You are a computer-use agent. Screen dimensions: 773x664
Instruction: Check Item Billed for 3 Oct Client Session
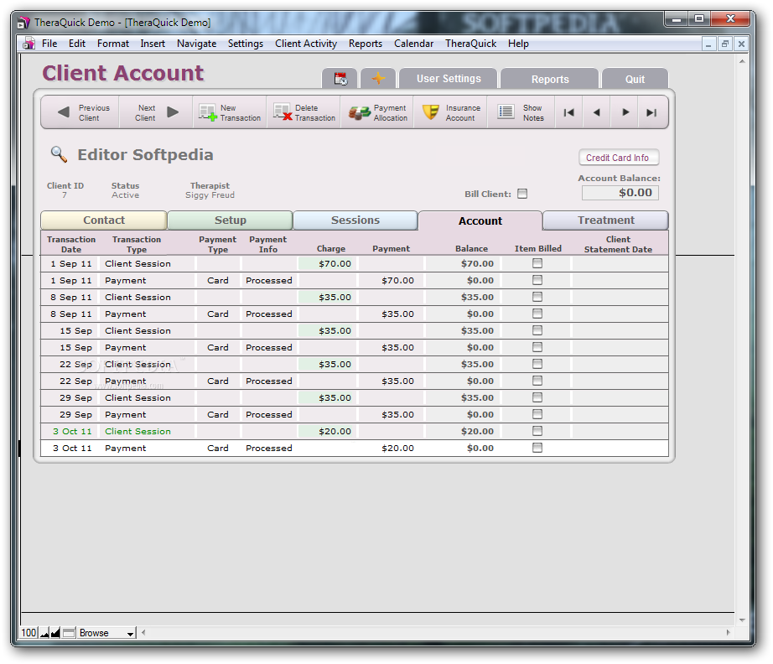[537, 431]
